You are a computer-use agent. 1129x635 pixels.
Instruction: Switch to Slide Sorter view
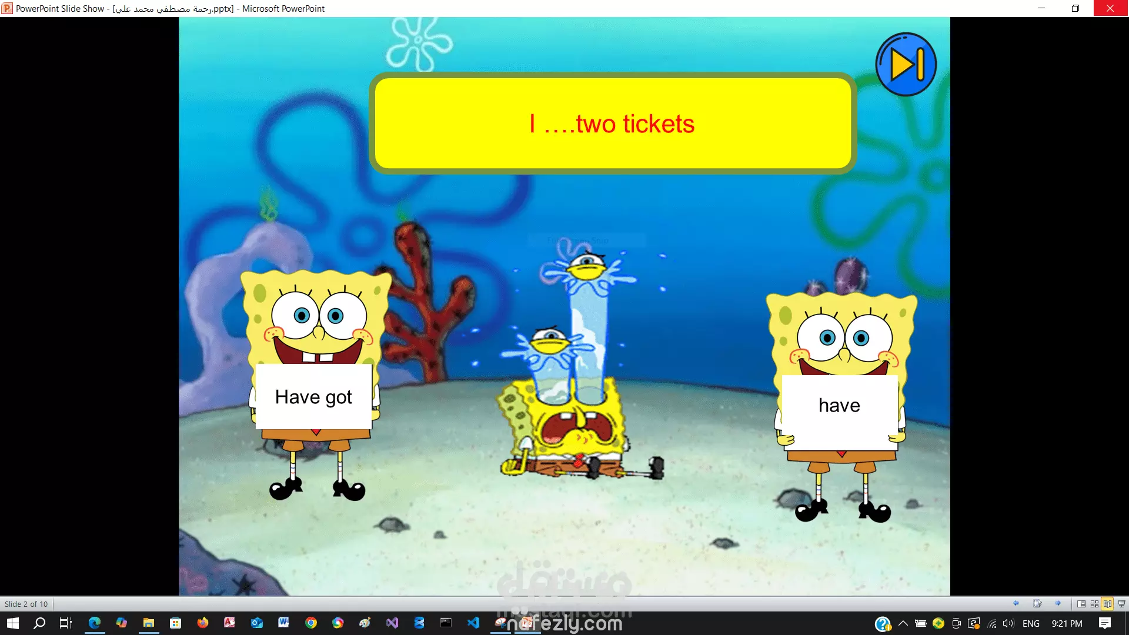pos(1094,604)
